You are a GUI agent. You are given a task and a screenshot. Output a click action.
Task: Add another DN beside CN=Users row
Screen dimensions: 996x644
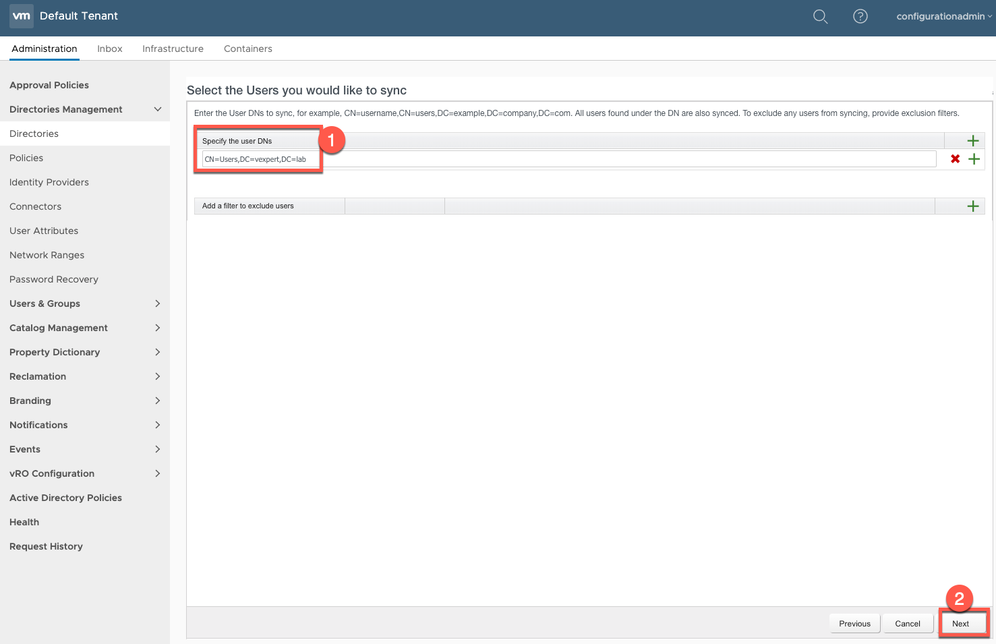(974, 159)
